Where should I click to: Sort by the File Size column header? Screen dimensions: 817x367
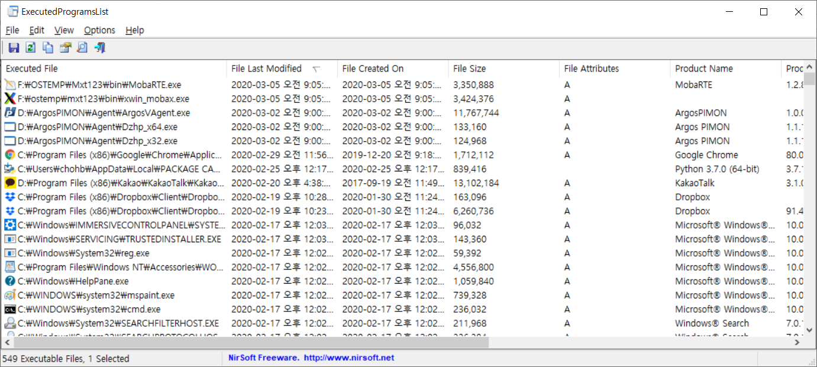pyautogui.click(x=504, y=69)
